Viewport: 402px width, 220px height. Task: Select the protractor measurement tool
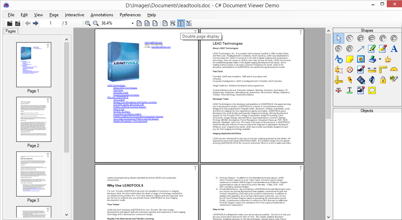click(394, 70)
